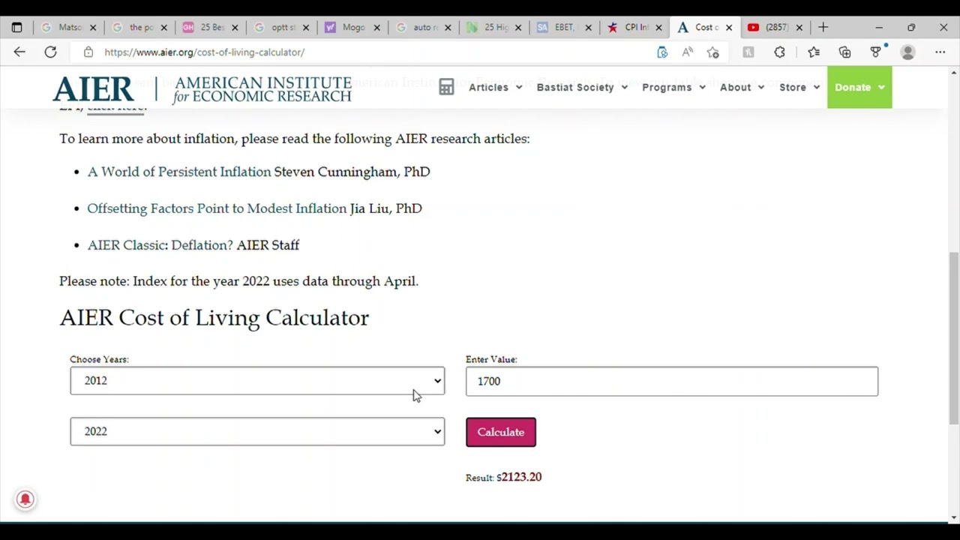View site info via the lock icon
The image size is (960, 540).
pos(88,52)
